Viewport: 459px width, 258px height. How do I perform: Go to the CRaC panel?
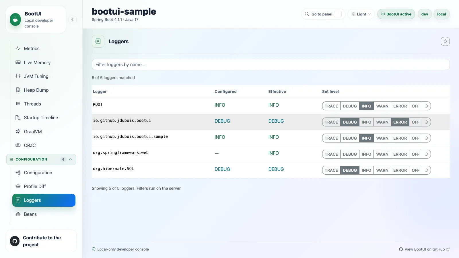click(x=44, y=145)
